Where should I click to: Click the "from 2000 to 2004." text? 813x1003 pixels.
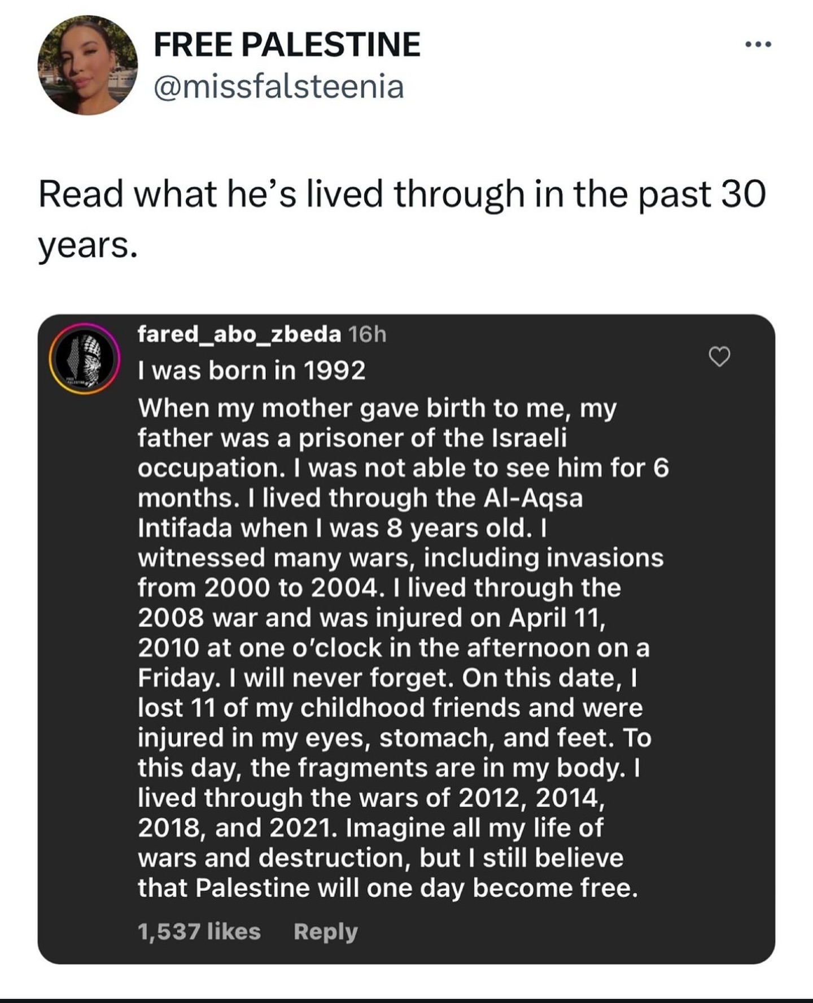(x=257, y=588)
